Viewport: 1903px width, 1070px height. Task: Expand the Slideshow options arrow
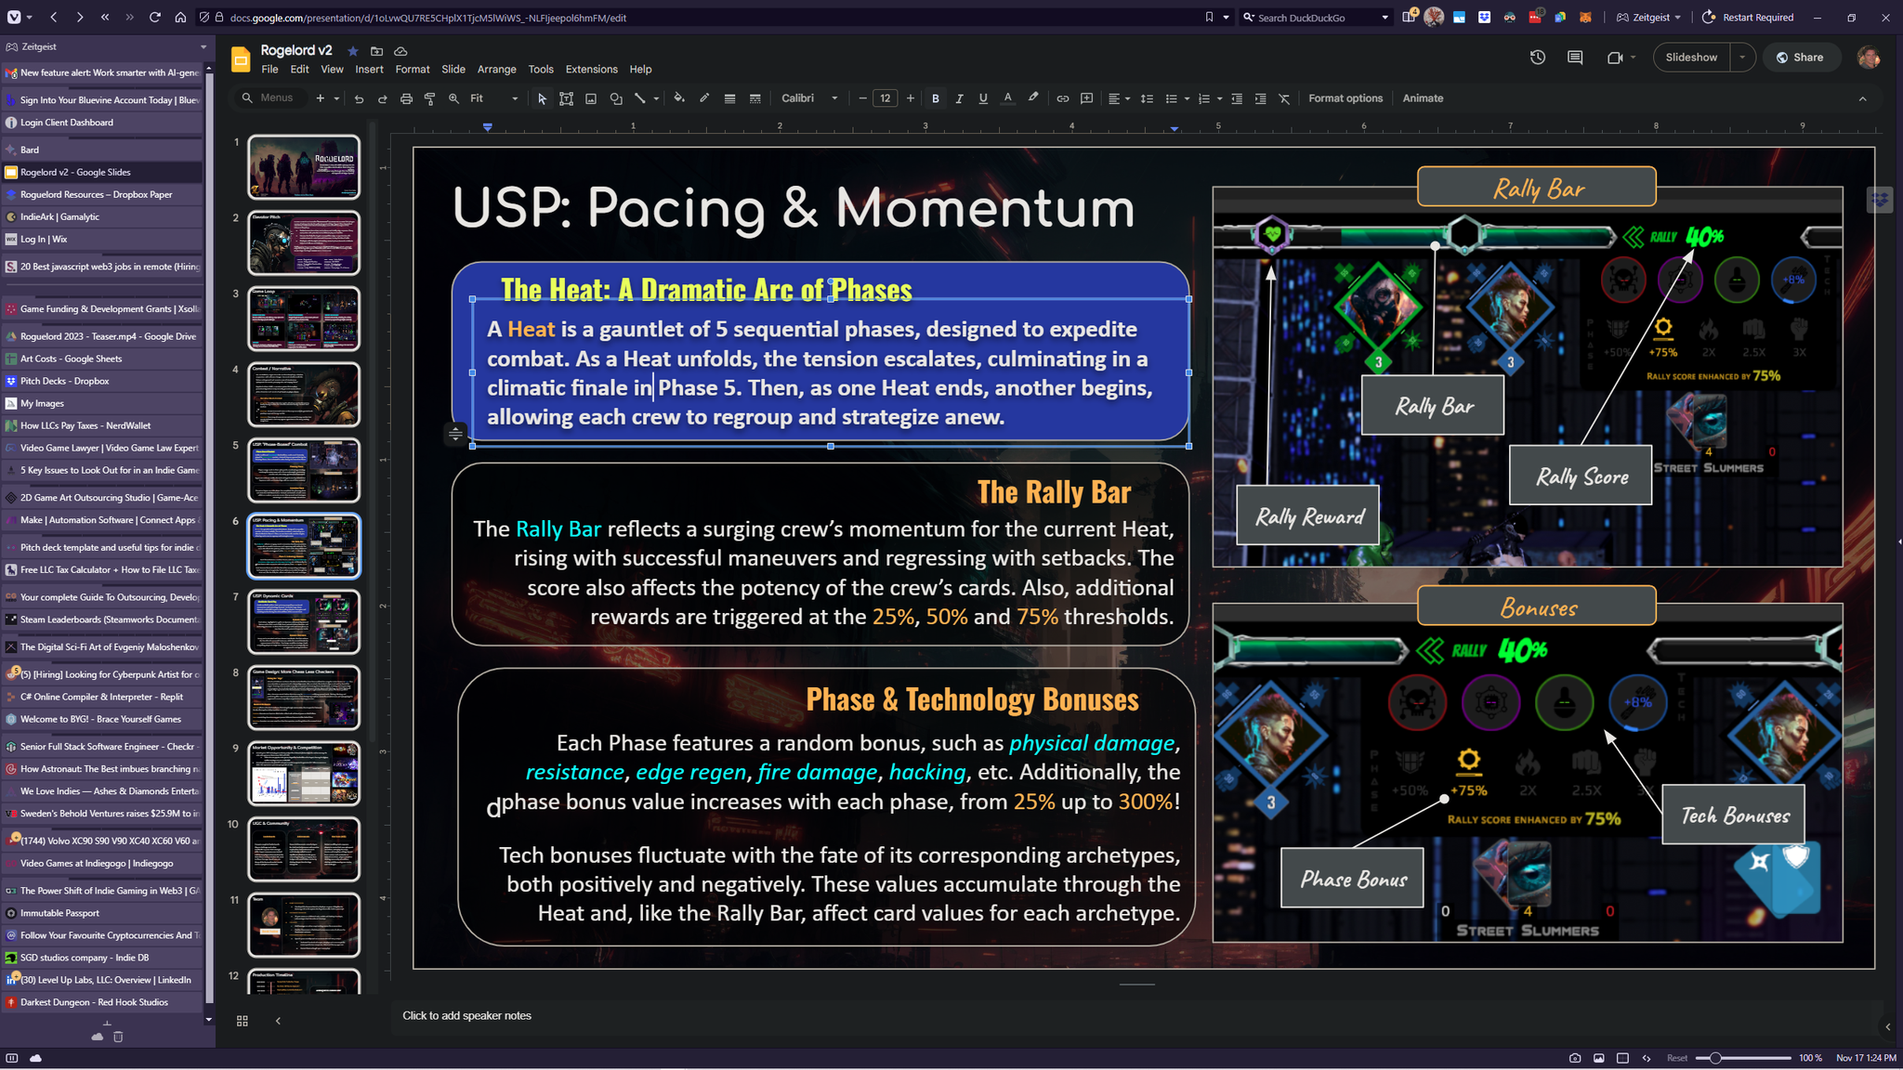1742,58
